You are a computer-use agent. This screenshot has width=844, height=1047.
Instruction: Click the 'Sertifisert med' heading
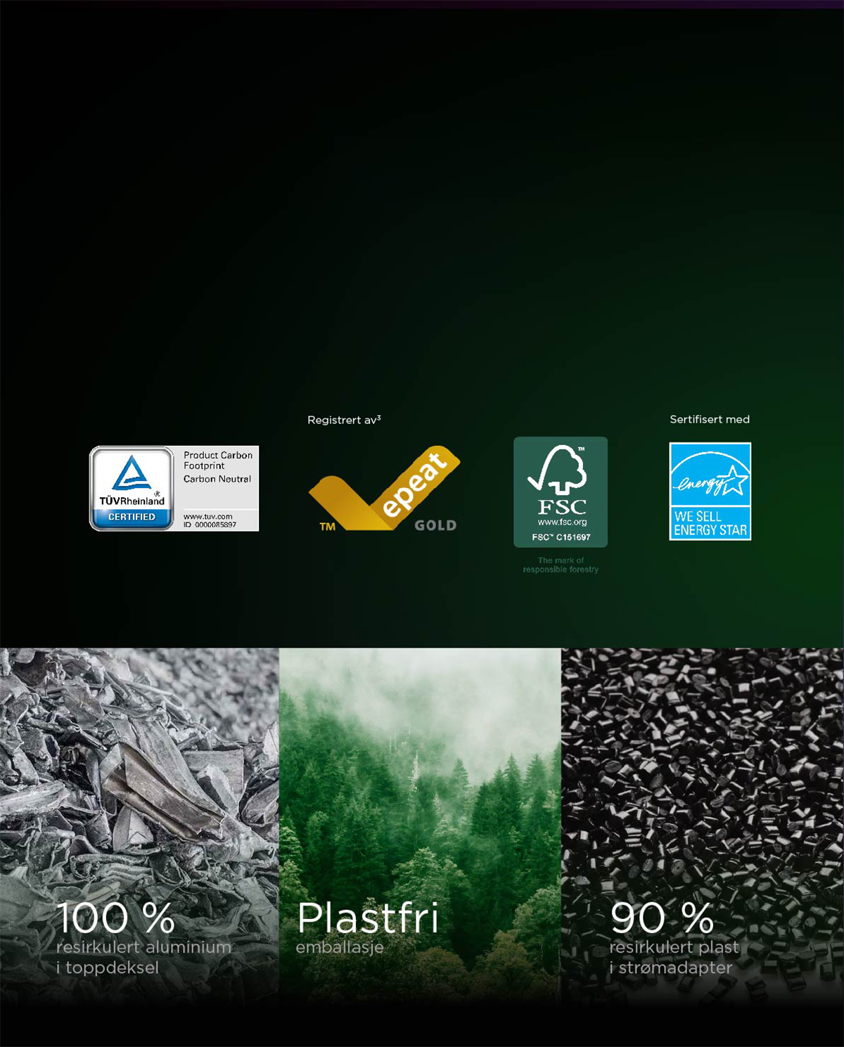click(709, 419)
